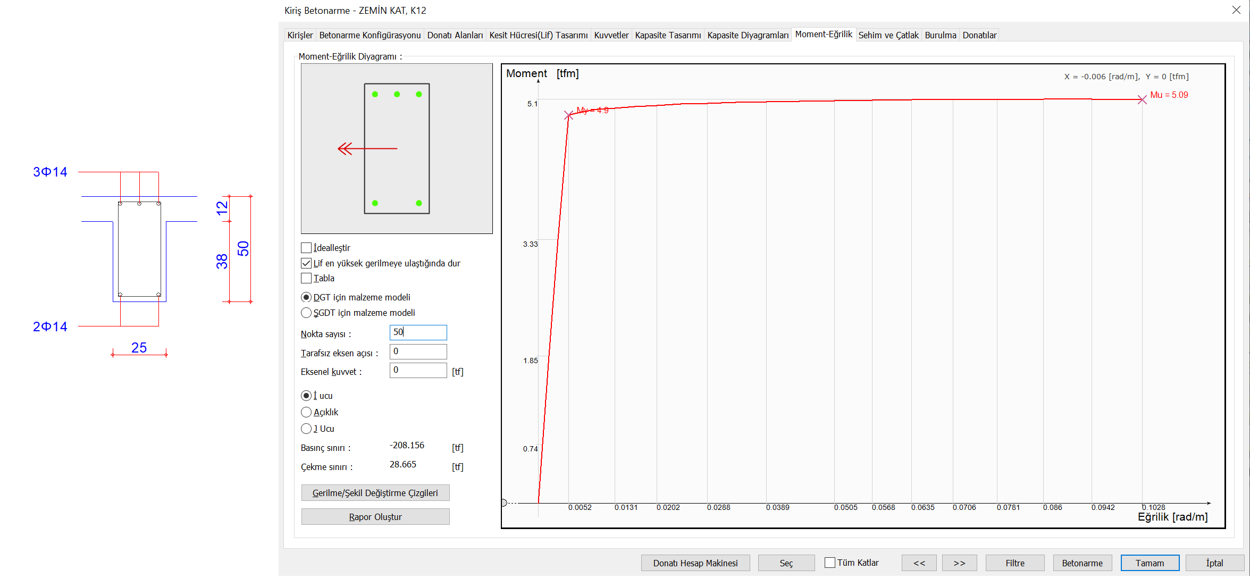Select the J Ucu radio option
Viewport: 1250px width, 578px height.
pyautogui.click(x=306, y=429)
